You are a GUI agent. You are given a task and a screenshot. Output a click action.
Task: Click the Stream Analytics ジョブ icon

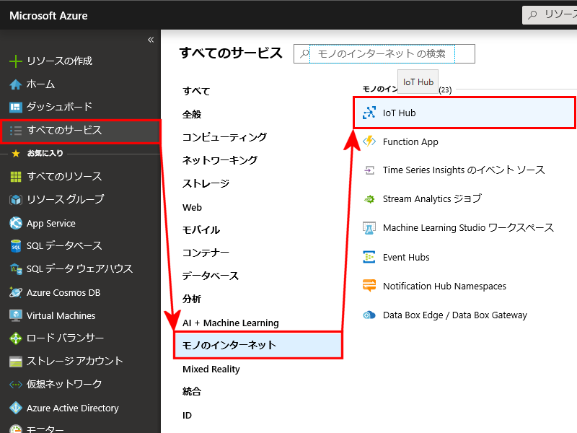369,199
